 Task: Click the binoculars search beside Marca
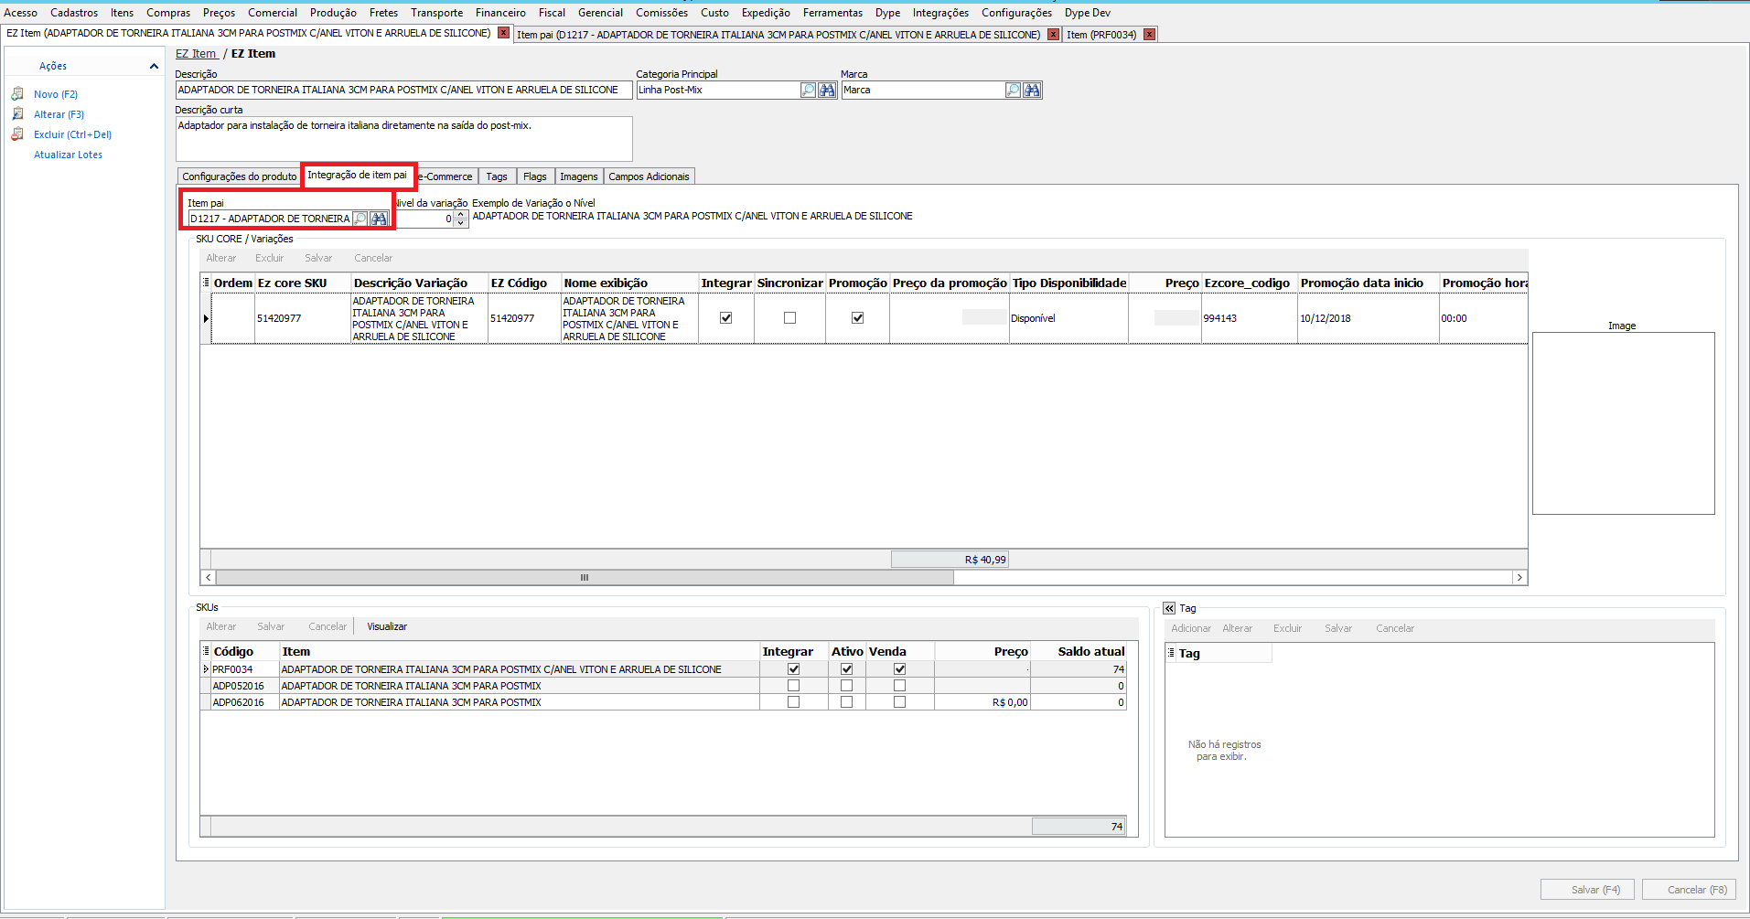(1032, 90)
